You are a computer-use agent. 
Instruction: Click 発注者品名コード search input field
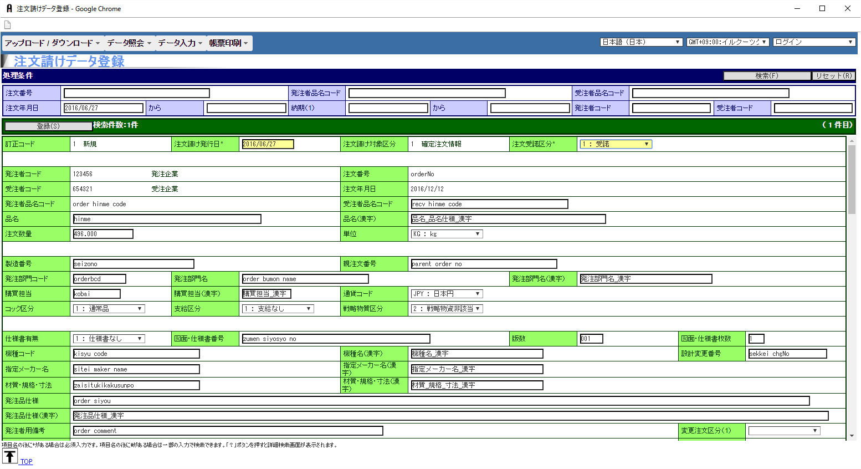click(x=427, y=93)
